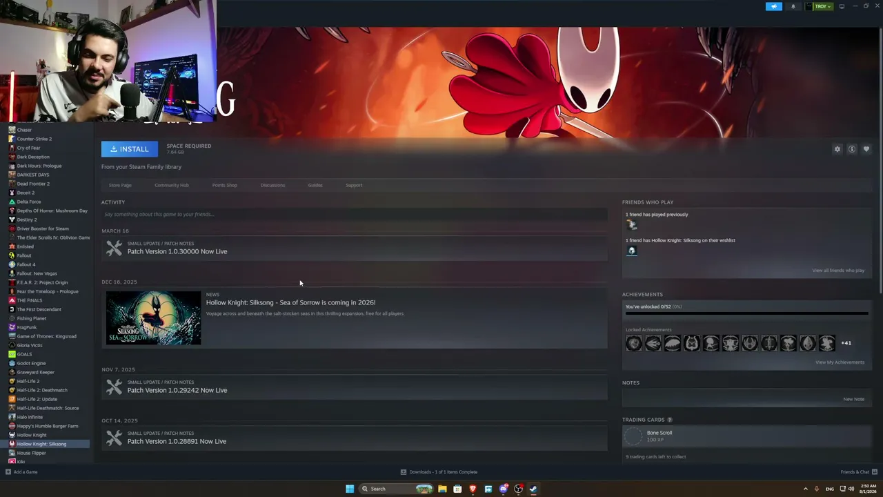Click the wrench icon beside patch 1.0.29242
Viewport: 883px width, 497px height.
click(114, 387)
